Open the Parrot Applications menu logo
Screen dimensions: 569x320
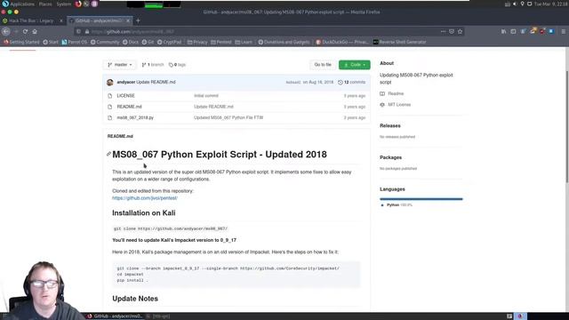[x=5, y=4]
